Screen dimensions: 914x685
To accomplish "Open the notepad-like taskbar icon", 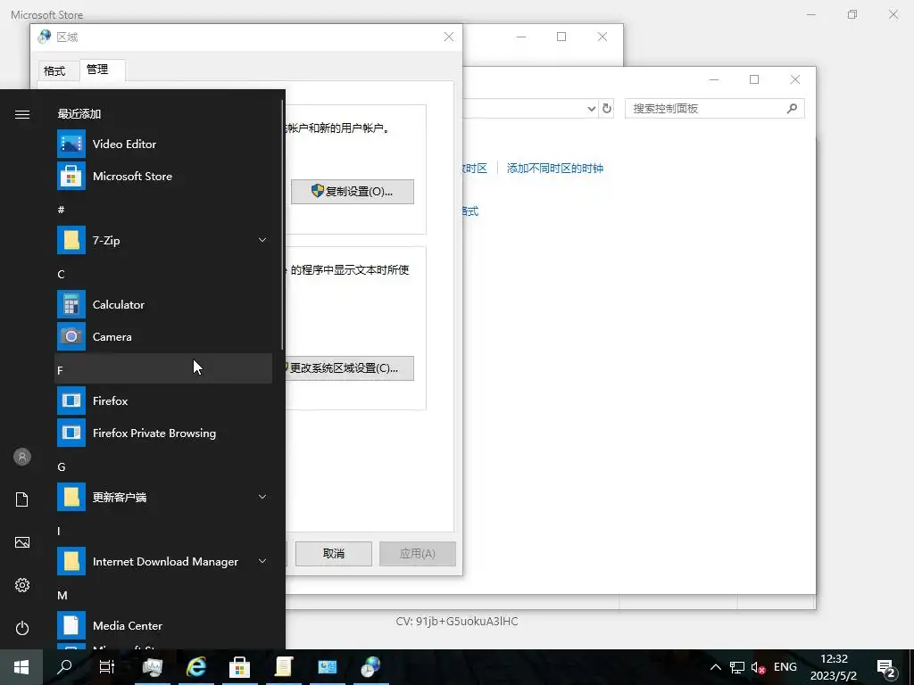I will [283, 667].
